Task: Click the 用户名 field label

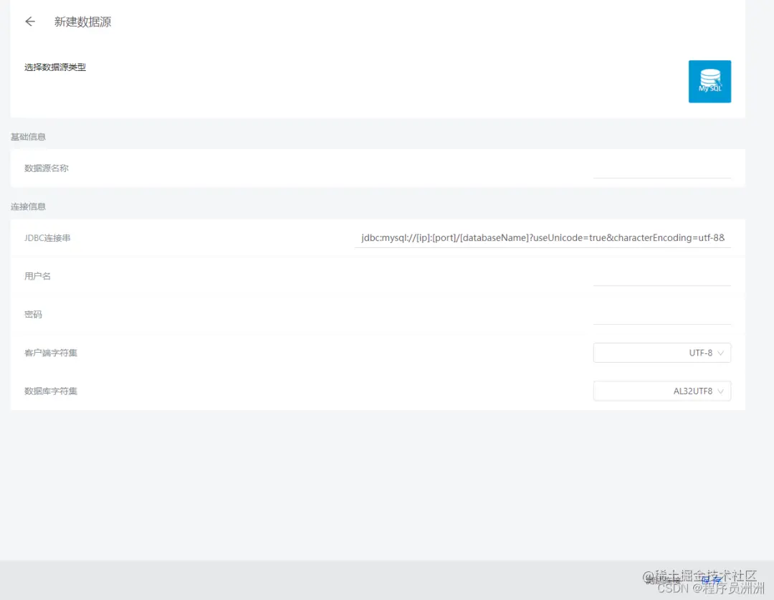Action: pyautogui.click(x=37, y=276)
